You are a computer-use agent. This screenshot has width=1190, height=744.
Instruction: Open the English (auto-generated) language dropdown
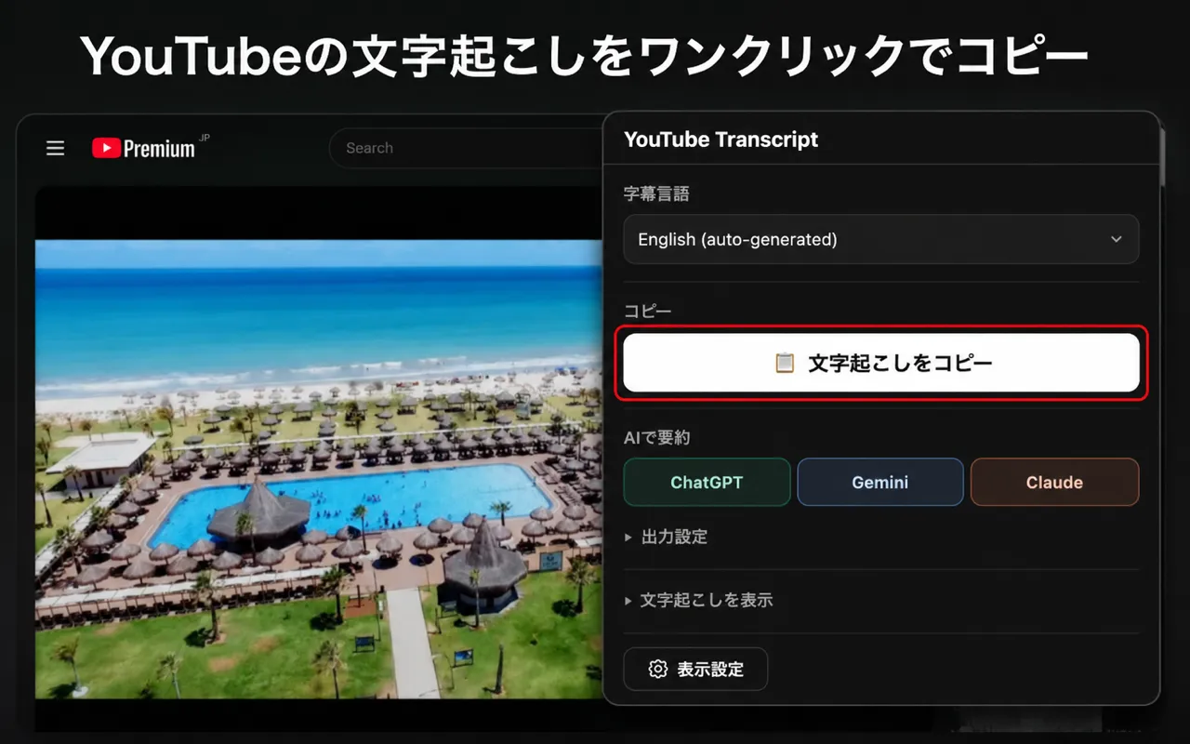[880, 239]
